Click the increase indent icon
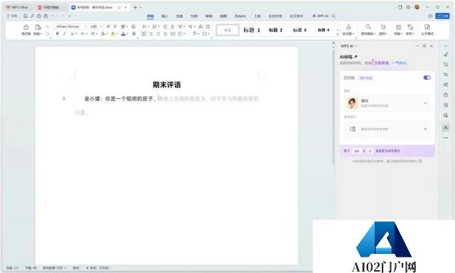Screen dimensions: 455x273 pyautogui.click(x=173, y=26)
